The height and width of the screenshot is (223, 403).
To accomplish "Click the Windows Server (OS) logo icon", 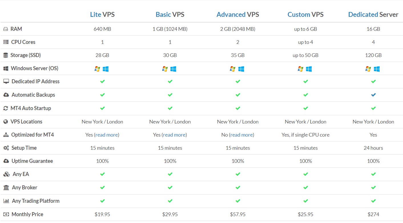I will (x=6, y=68).
